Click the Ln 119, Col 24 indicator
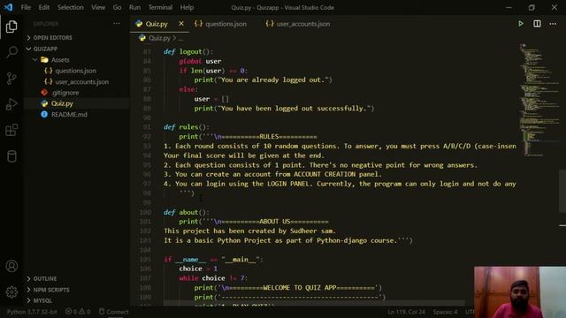This screenshot has height=318, width=566. pos(406,312)
